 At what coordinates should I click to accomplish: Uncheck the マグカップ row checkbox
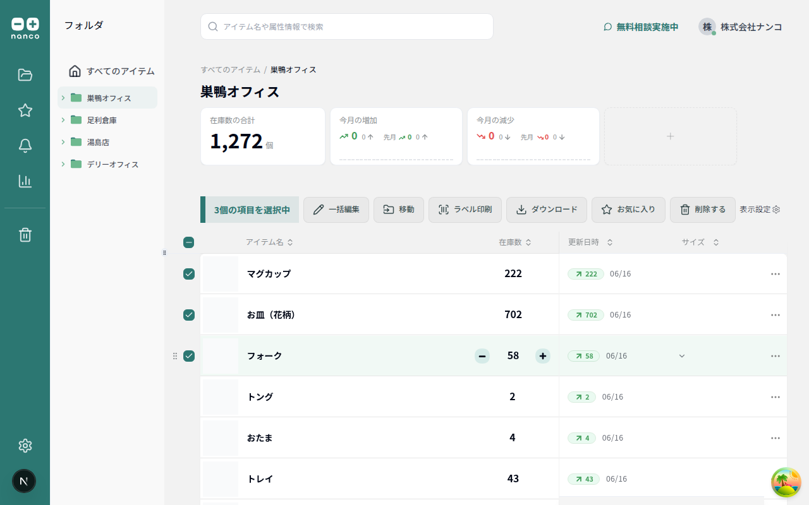pos(188,274)
